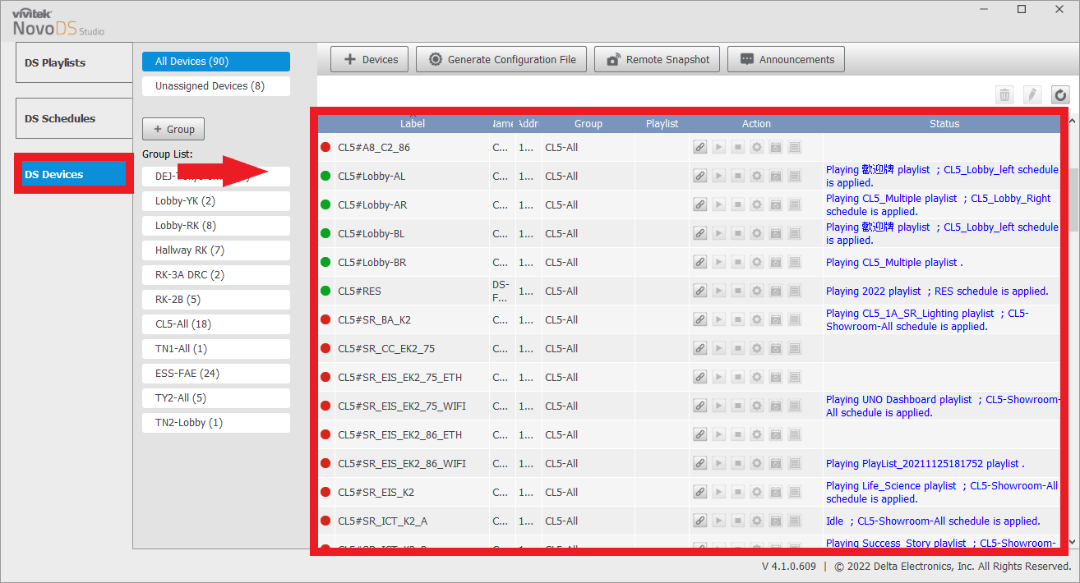Click the link icon for CL5#Lobby-AL

pos(699,176)
